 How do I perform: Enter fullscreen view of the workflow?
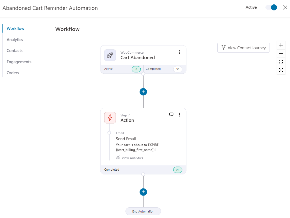point(281,70)
